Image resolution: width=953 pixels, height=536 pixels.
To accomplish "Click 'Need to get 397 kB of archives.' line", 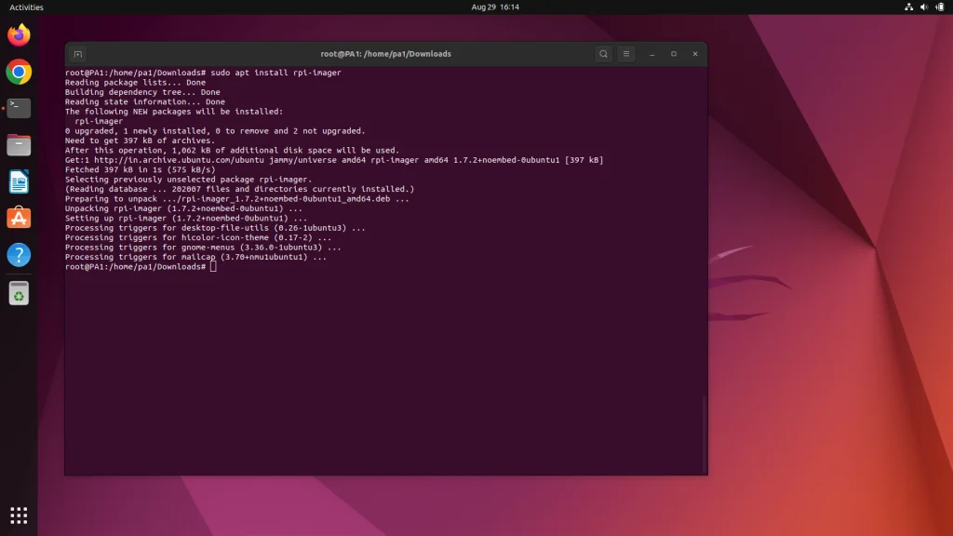I will point(140,141).
